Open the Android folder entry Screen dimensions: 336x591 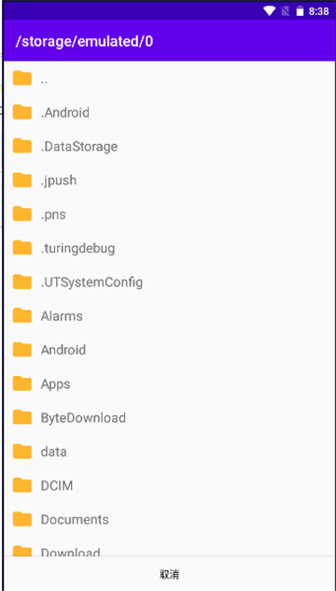point(169,350)
